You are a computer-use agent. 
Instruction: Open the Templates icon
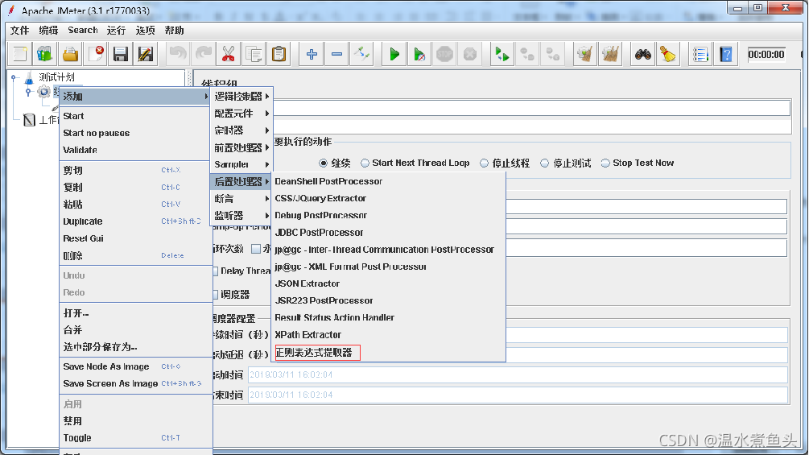pos(45,54)
